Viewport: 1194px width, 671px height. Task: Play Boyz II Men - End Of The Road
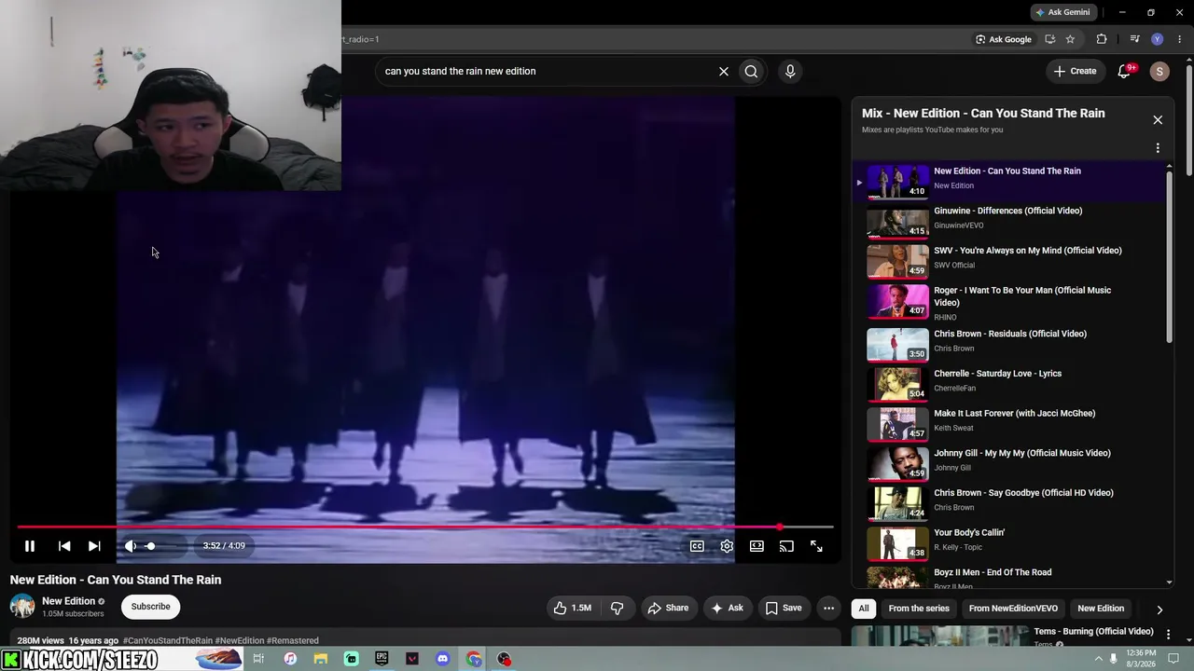[1010, 578]
